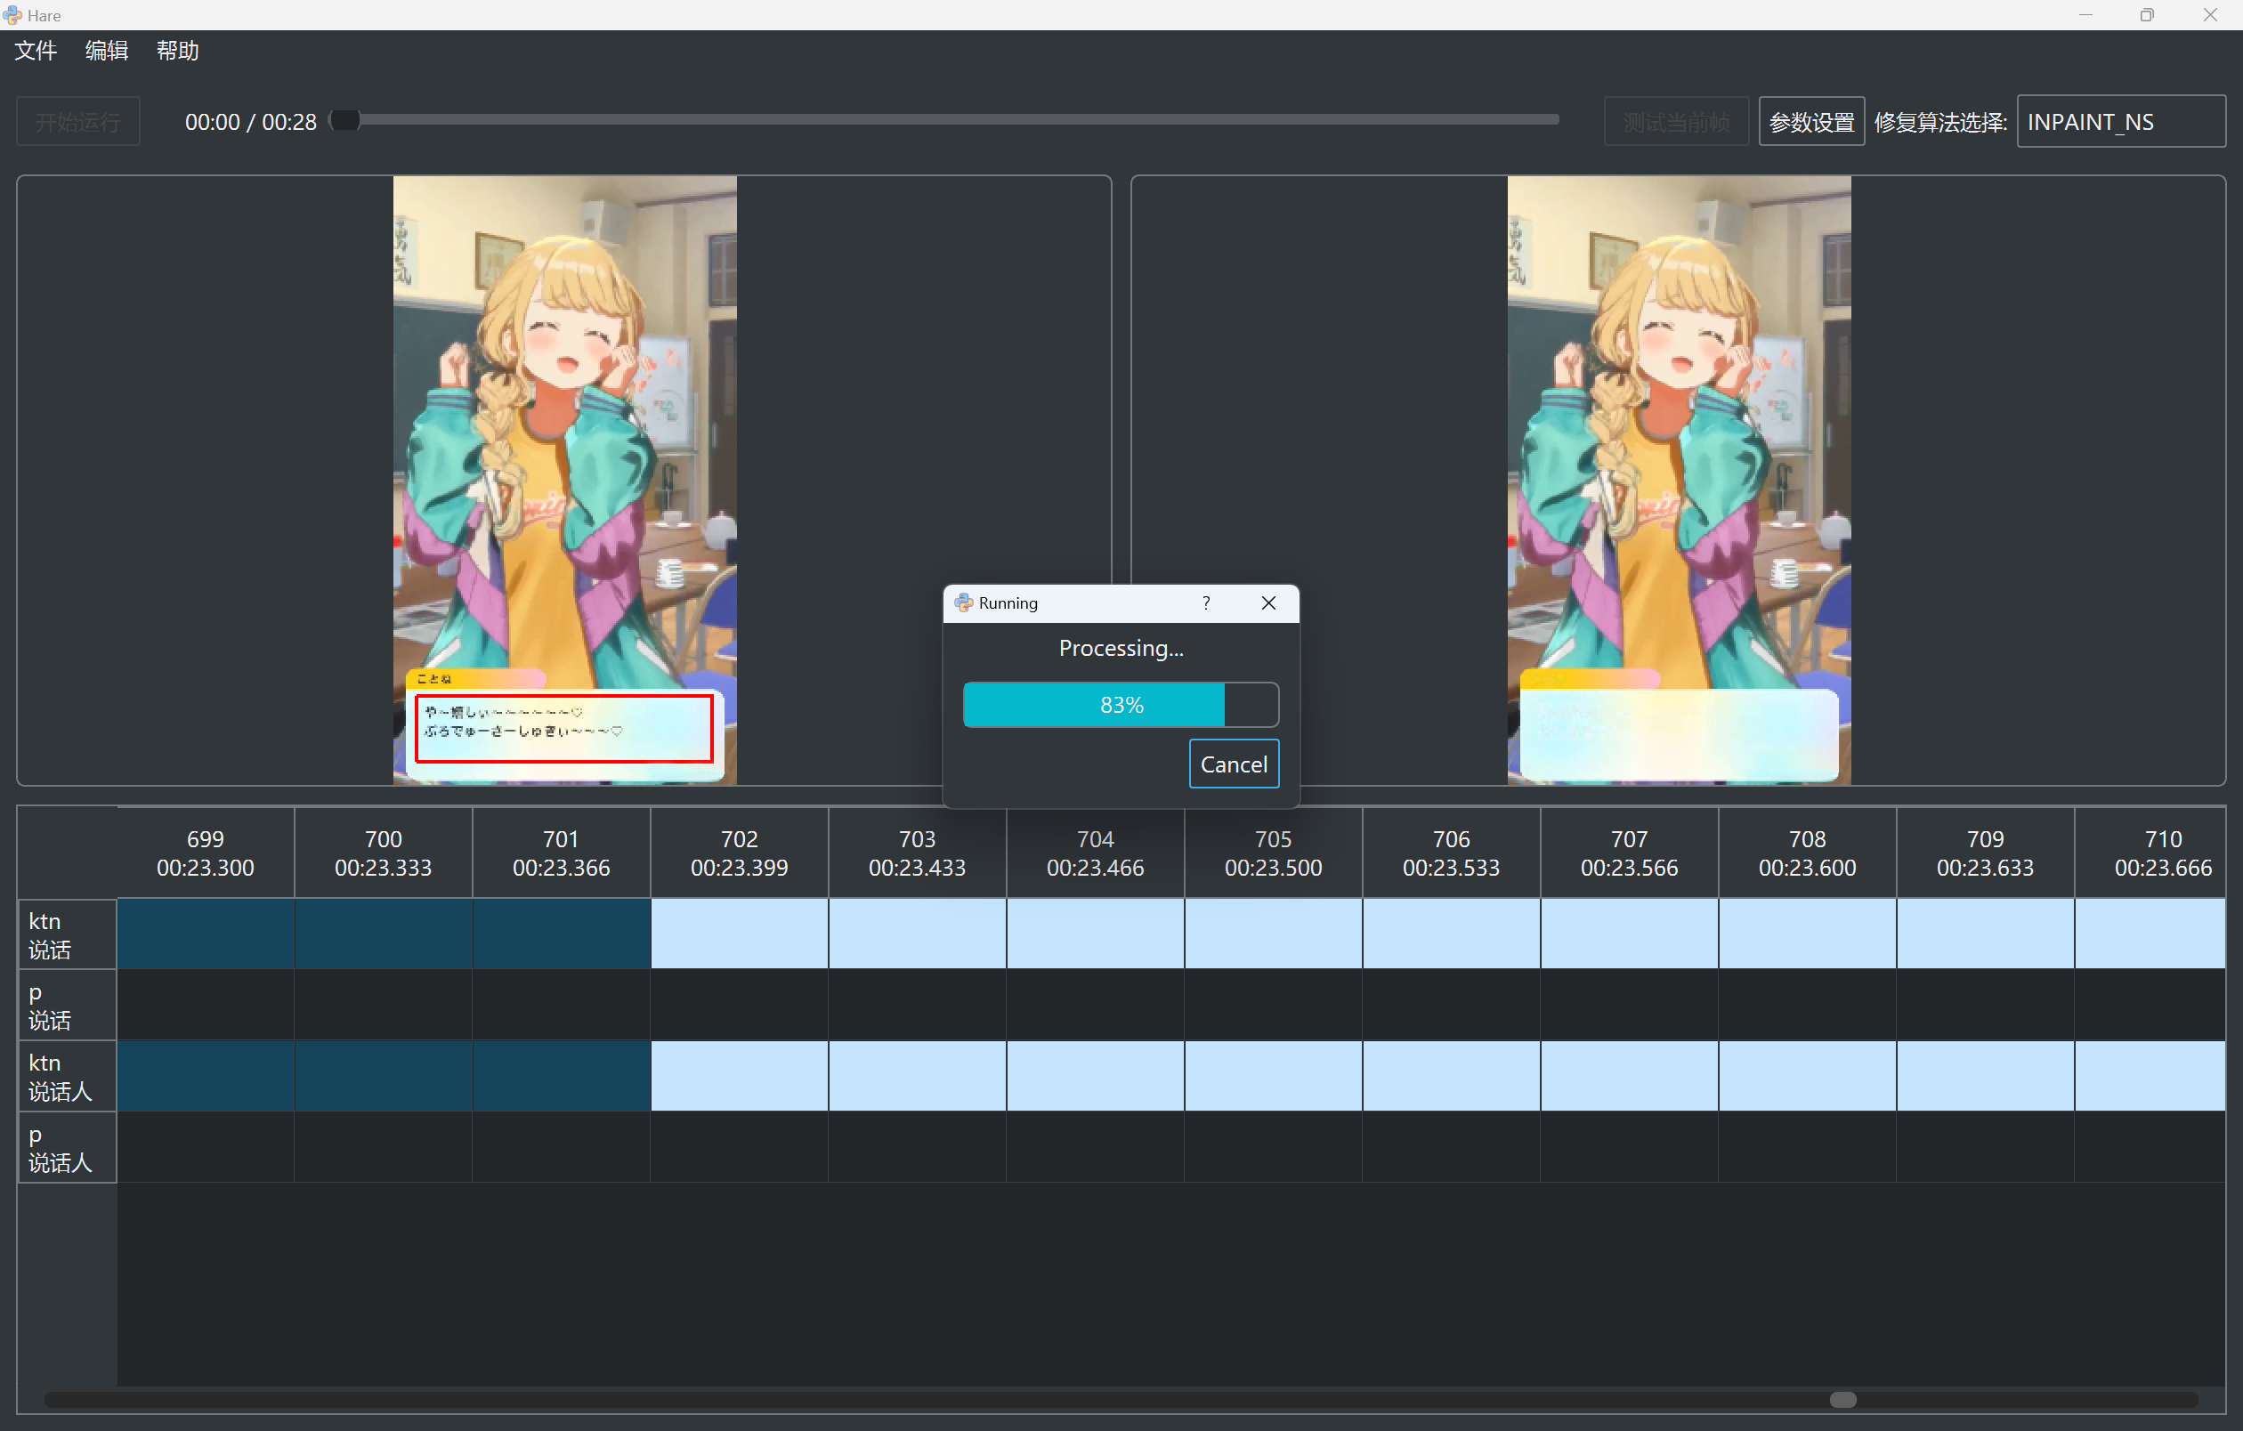Image resolution: width=2243 pixels, height=1431 pixels.
Task: Click the horizontal timeline scrollbar thumb
Action: coord(1842,1399)
